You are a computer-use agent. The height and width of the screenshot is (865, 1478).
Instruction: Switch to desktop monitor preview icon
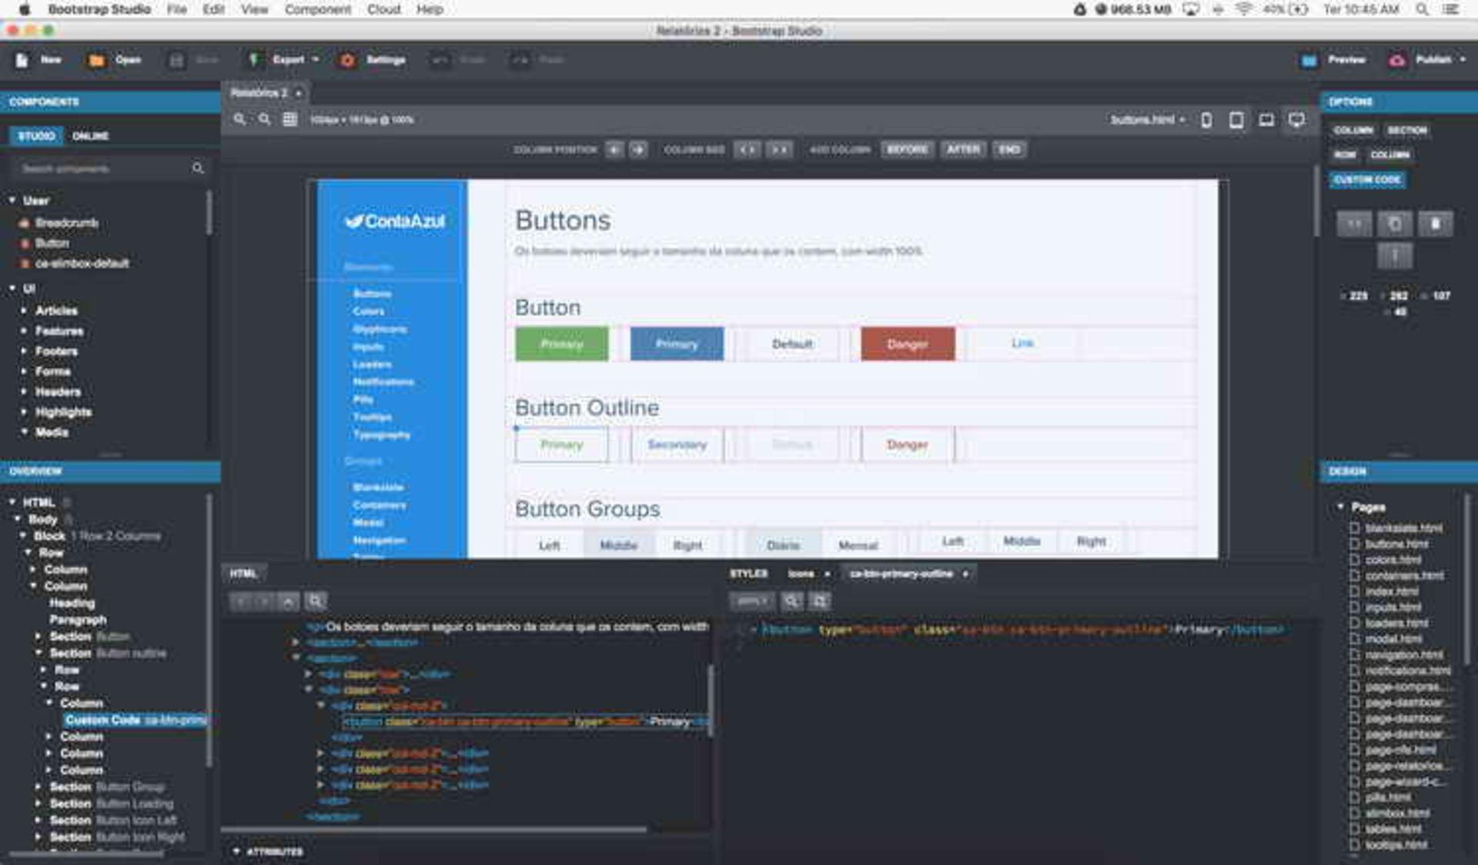coord(1296,120)
